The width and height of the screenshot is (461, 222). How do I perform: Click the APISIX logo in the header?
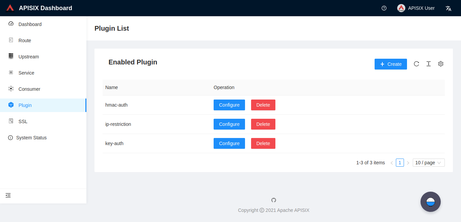click(10, 7)
